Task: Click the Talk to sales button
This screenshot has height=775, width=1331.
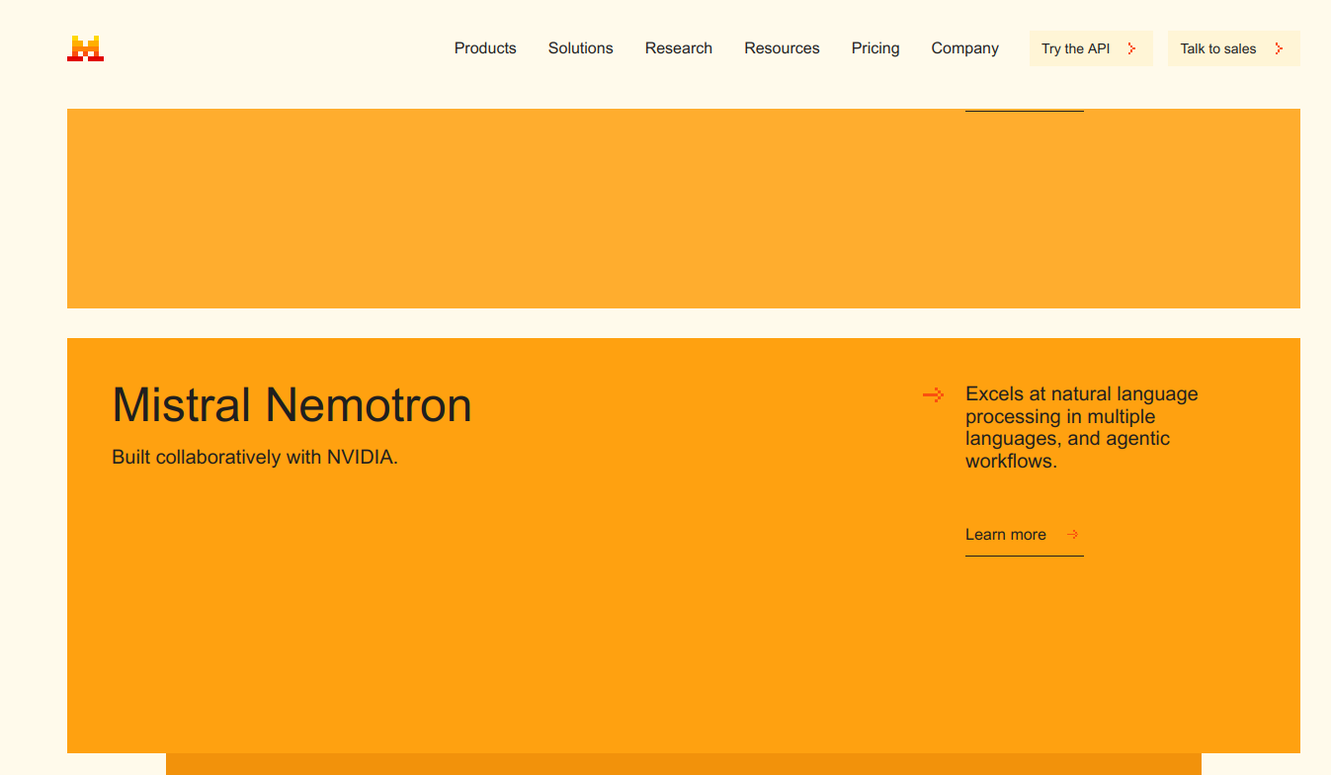Action: [x=1234, y=48]
